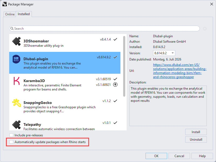Click the Uninstall button
The width and height of the screenshot is (216, 162).
point(196,140)
